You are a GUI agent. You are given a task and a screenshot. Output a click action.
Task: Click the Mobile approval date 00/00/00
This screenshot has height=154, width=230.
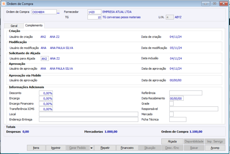(176, 80)
